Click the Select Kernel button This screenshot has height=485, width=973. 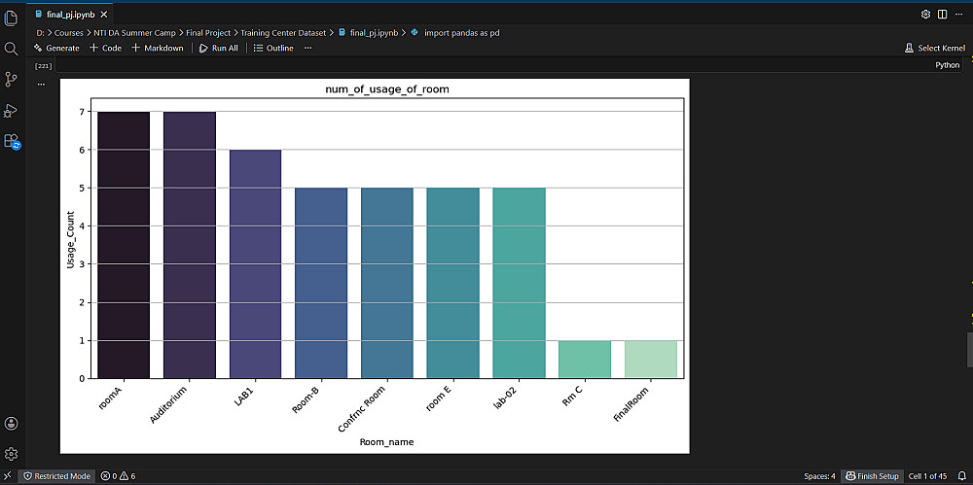click(x=935, y=48)
